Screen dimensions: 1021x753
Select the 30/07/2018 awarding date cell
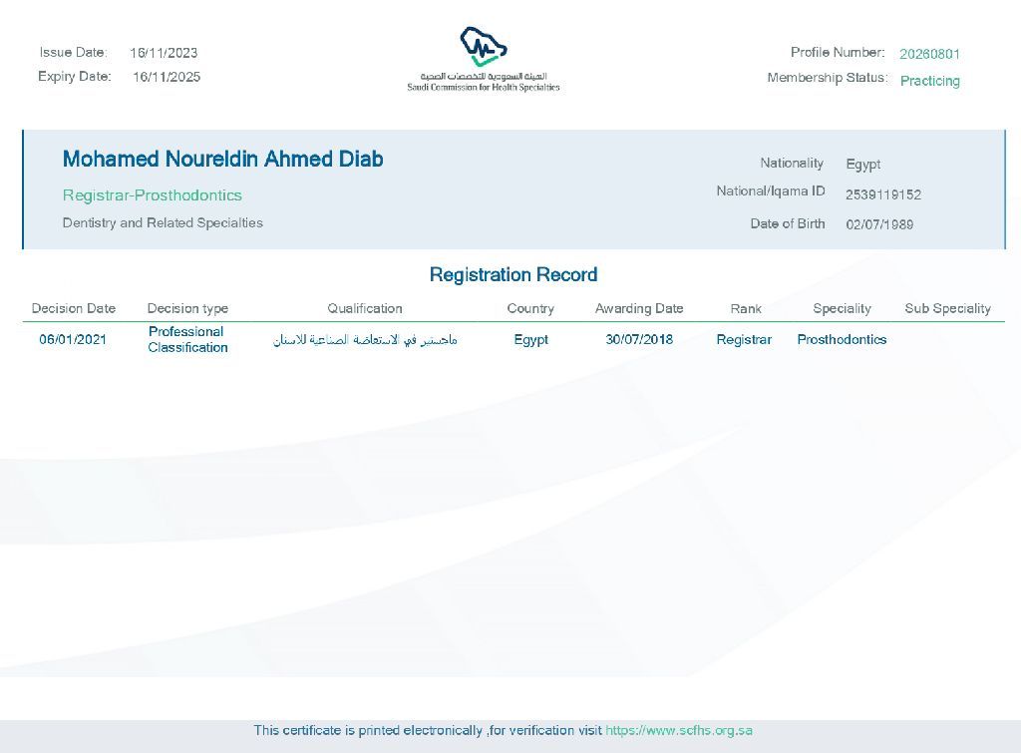coord(639,339)
